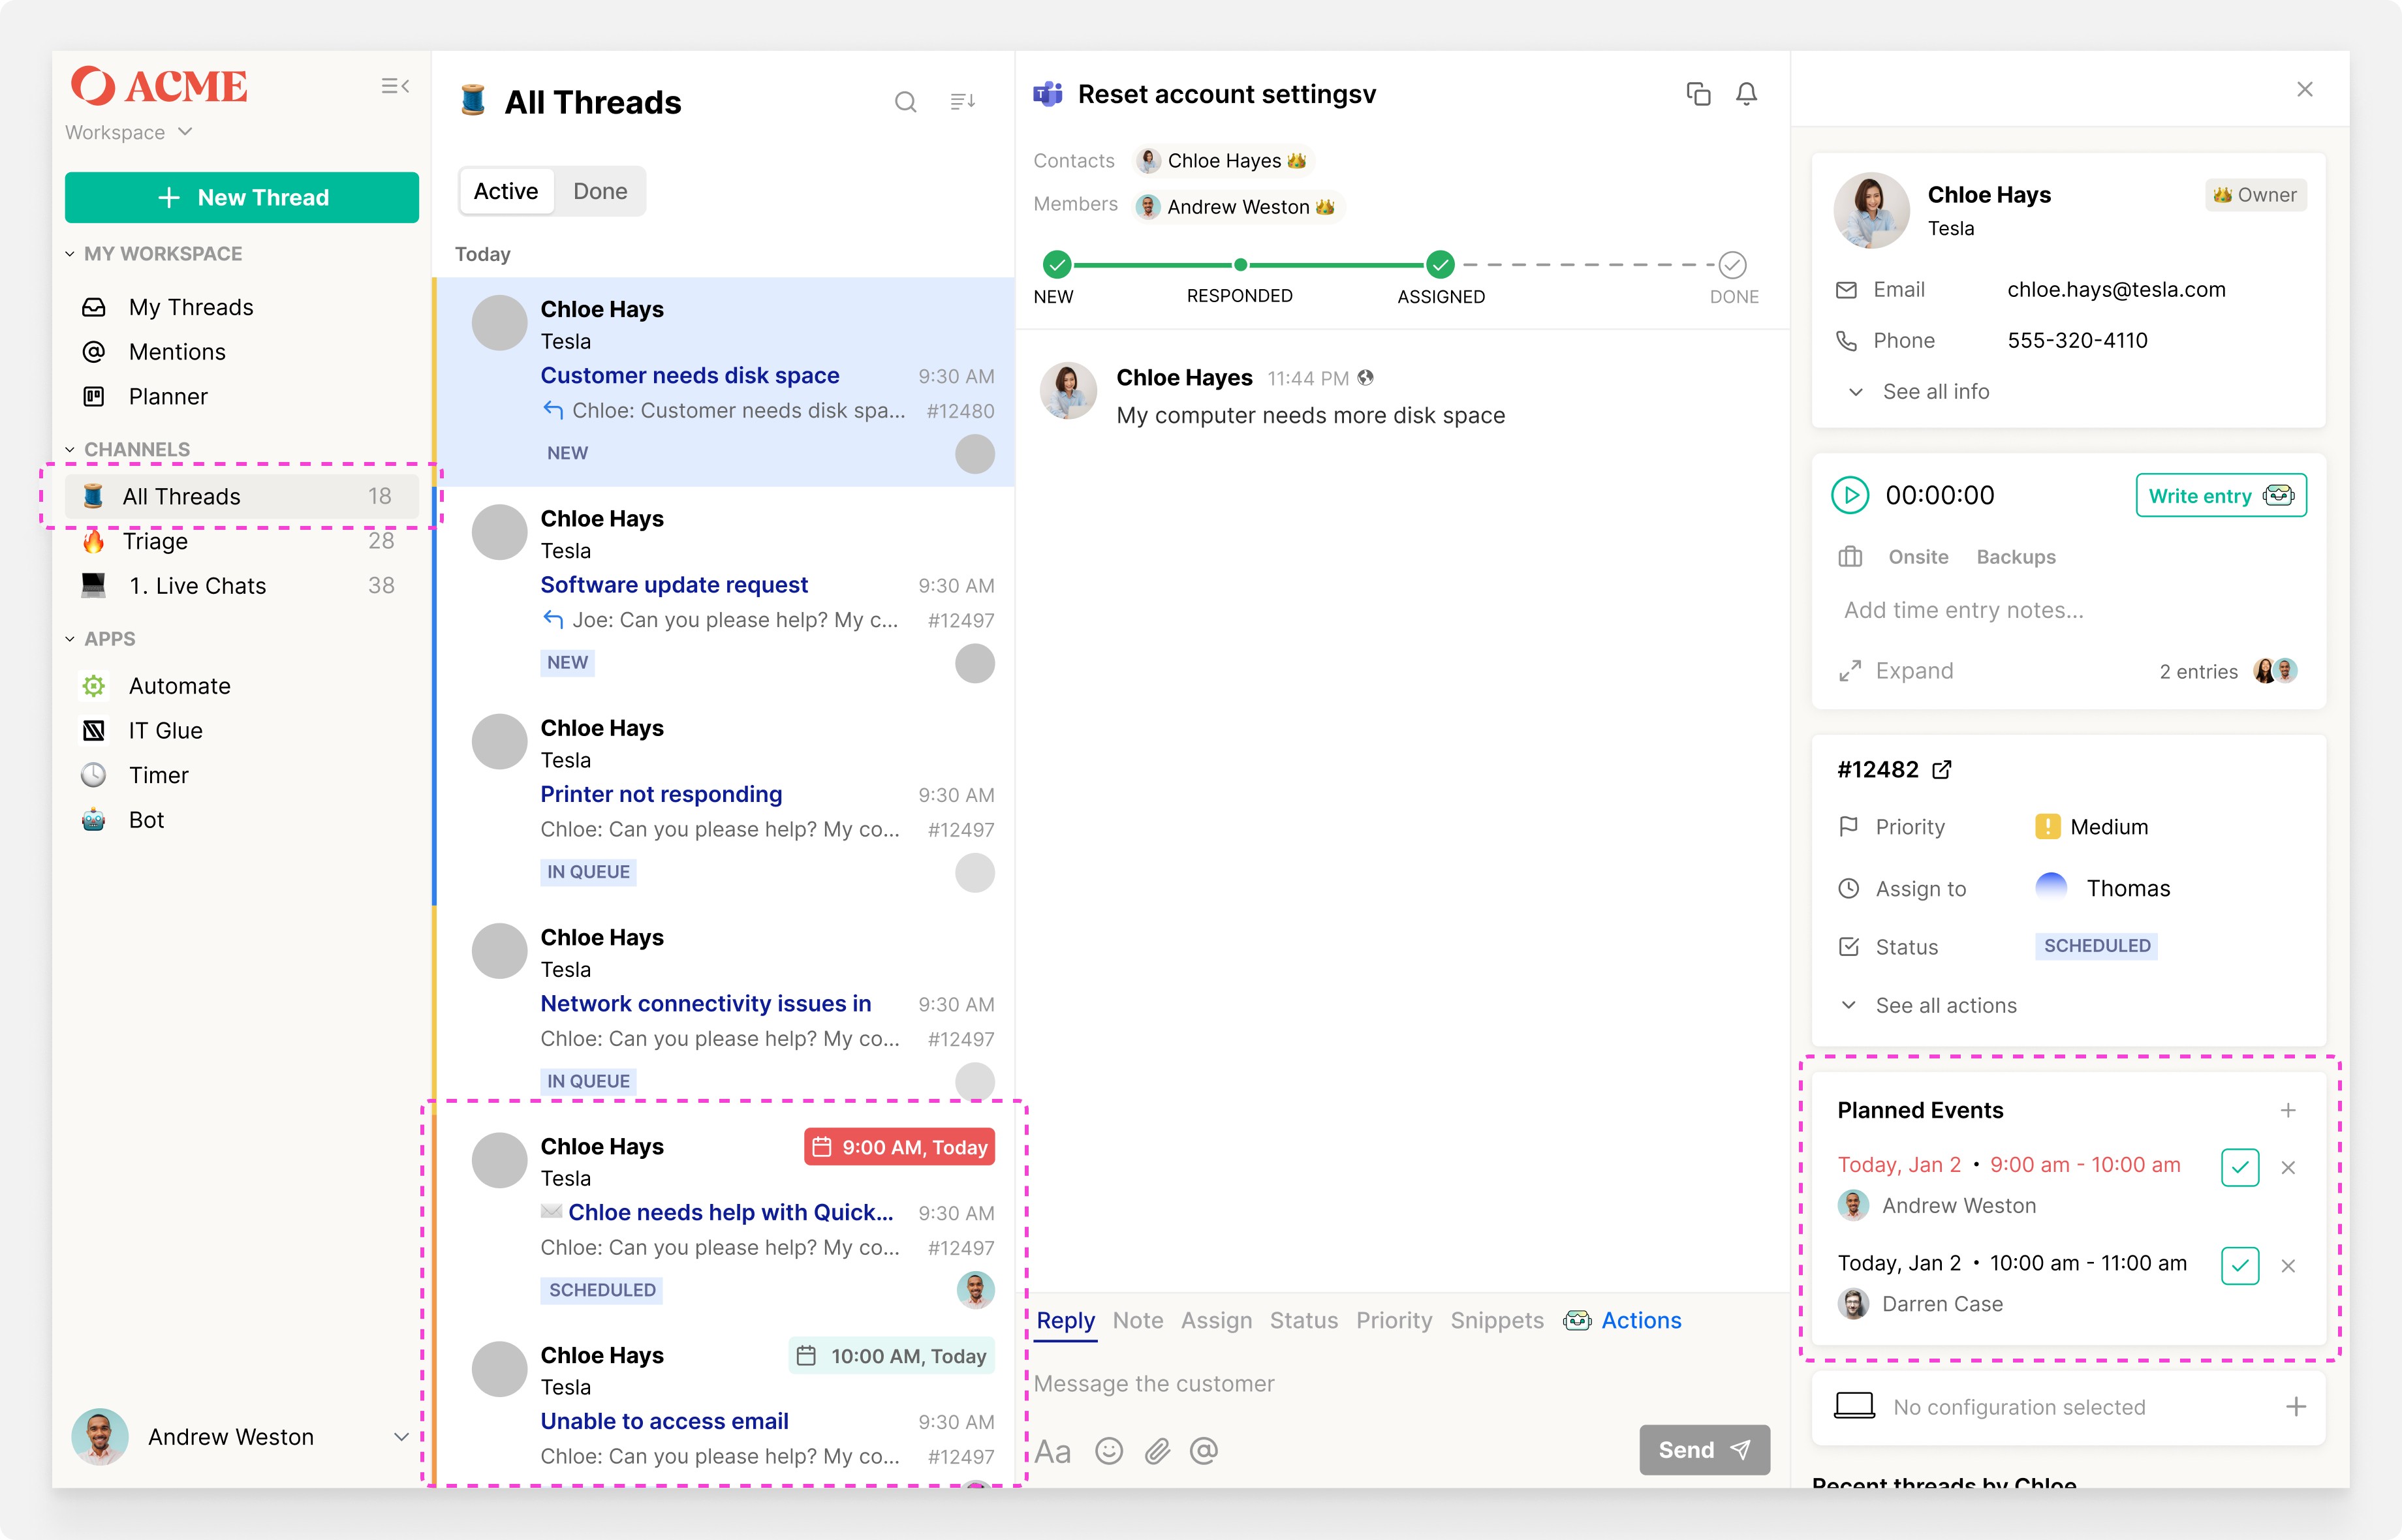Open the Workspace dropdown under ACME
Screen dimensions: 2402x1540
click(129, 133)
